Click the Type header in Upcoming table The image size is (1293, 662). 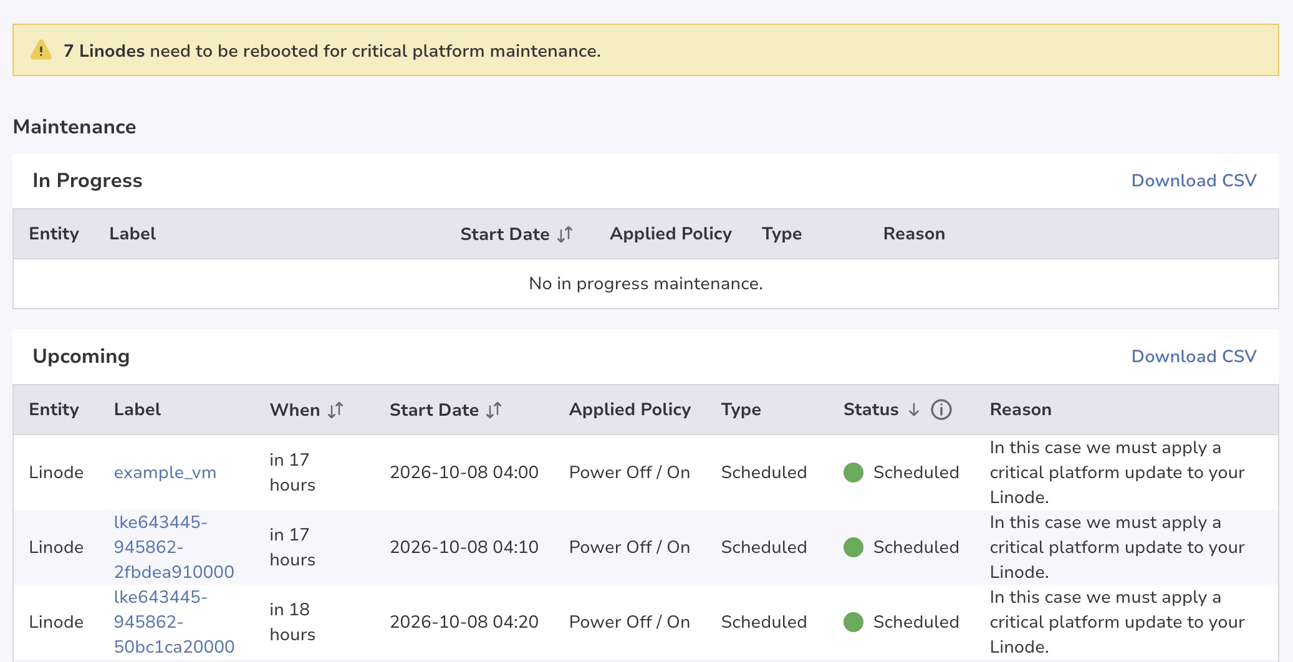coord(741,410)
